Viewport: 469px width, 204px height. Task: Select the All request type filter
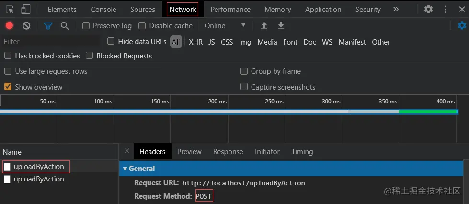[176, 42]
